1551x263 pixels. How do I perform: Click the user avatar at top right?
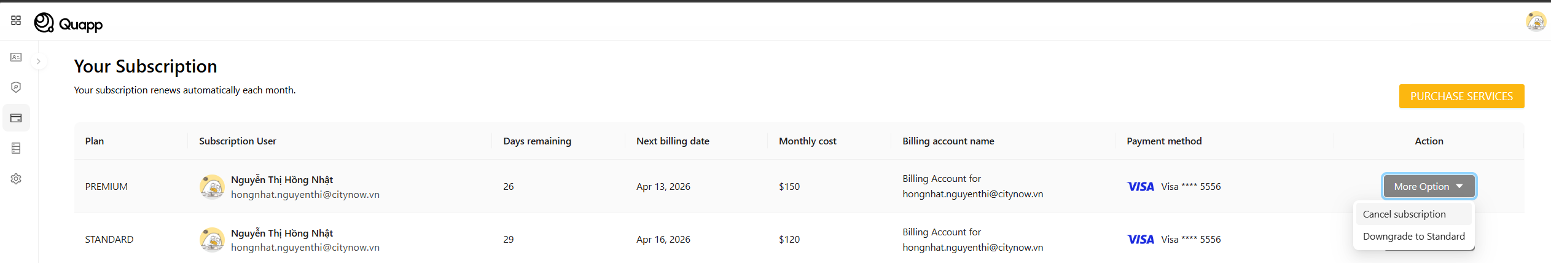point(1536,22)
